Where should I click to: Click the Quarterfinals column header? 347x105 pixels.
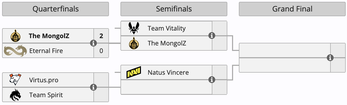click(55, 9)
